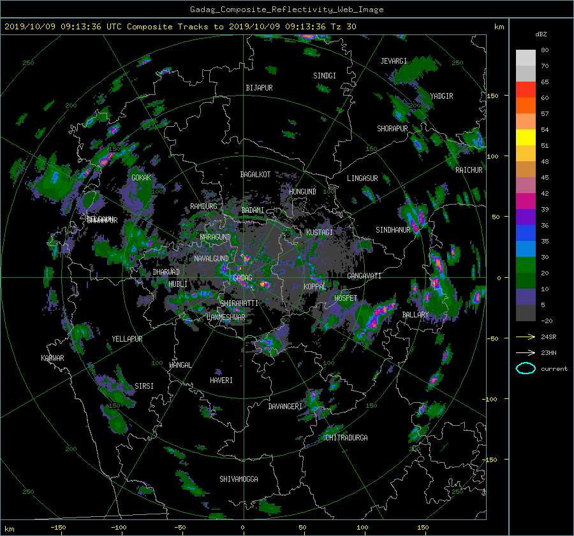Click the HUBLI city label
Screen dimensions: 574x536
[x=178, y=284]
